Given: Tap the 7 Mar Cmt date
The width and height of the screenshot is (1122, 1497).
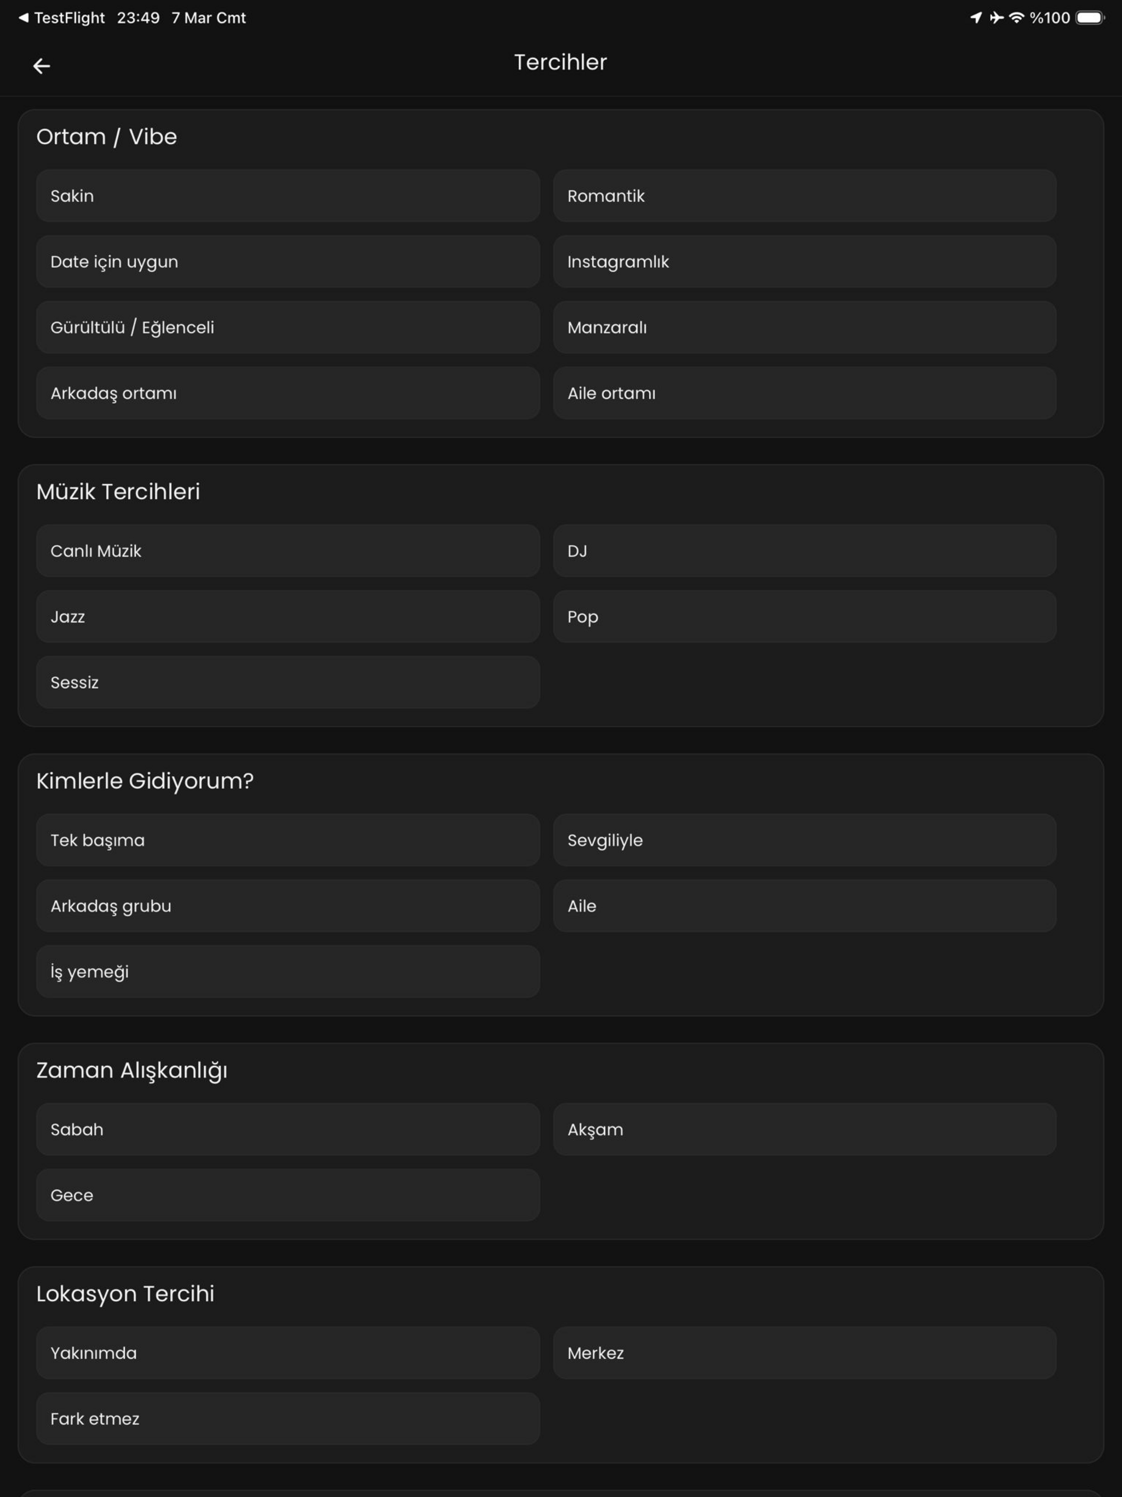Looking at the screenshot, I should pos(208,18).
